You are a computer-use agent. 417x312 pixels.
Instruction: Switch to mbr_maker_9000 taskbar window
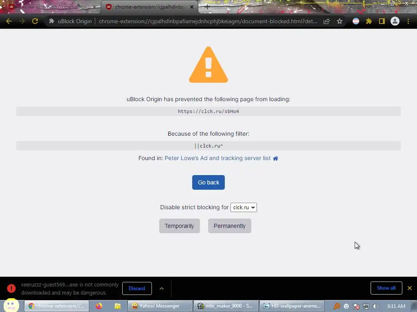pos(226,306)
